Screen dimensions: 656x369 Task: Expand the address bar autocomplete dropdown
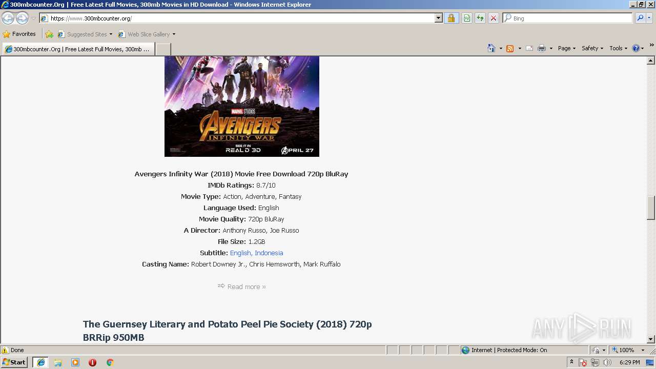tap(438, 18)
